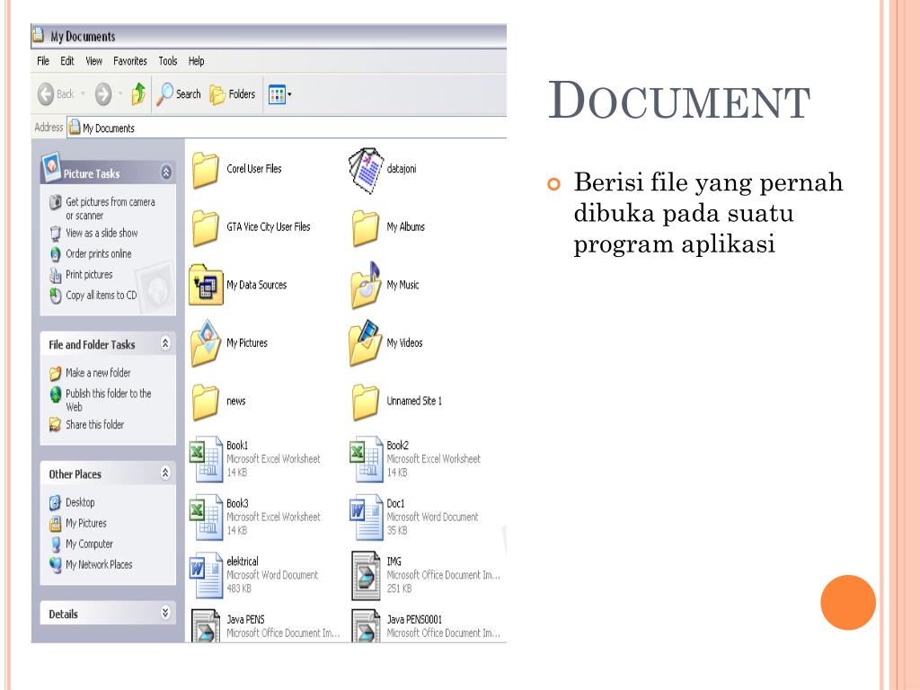
Task: Open the Tools menu
Action: tap(168, 61)
